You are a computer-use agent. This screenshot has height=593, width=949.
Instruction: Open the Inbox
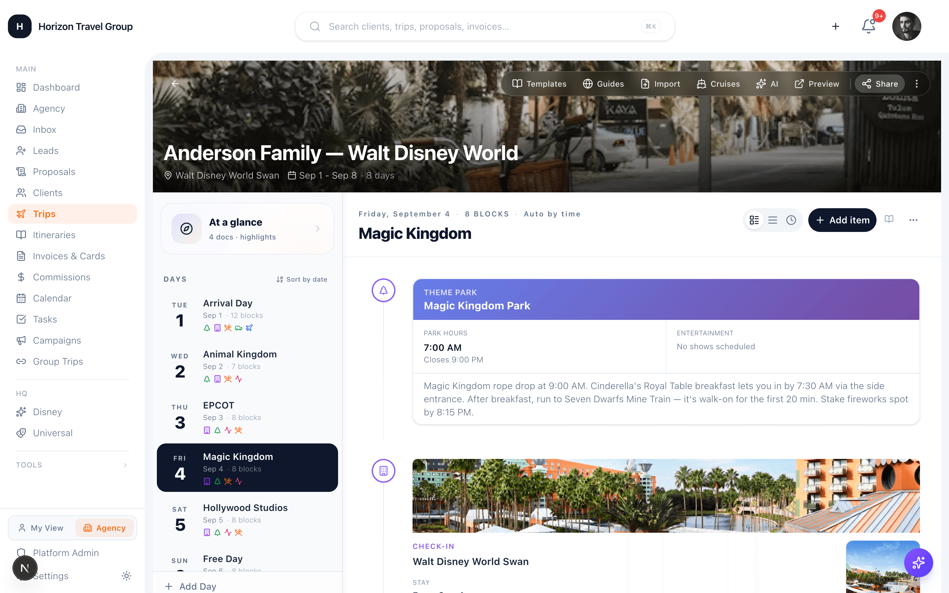pos(72,129)
